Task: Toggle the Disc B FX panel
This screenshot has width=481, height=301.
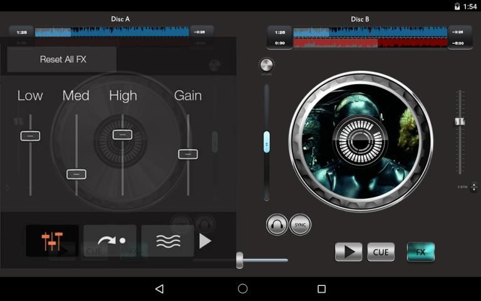Action: pos(421,252)
